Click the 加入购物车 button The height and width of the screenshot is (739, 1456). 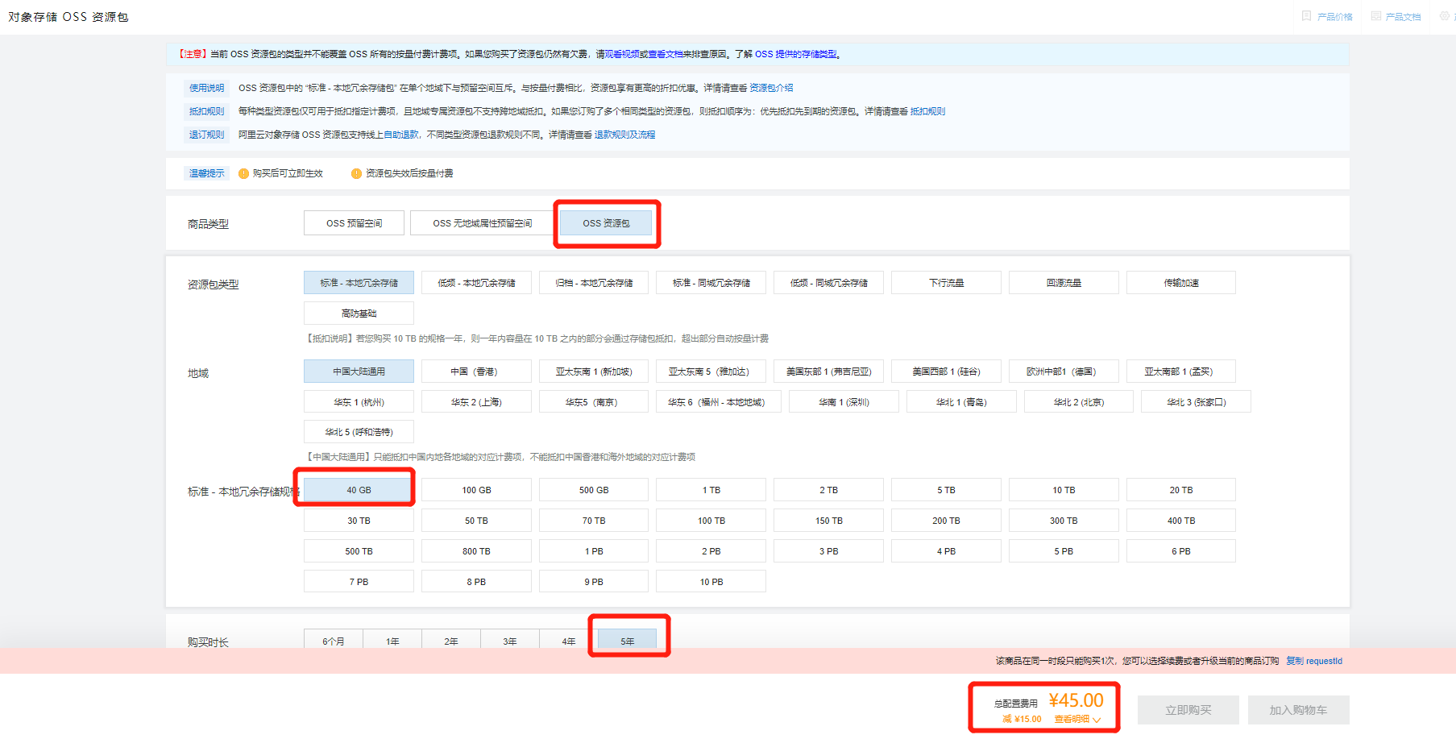point(1298,710)
